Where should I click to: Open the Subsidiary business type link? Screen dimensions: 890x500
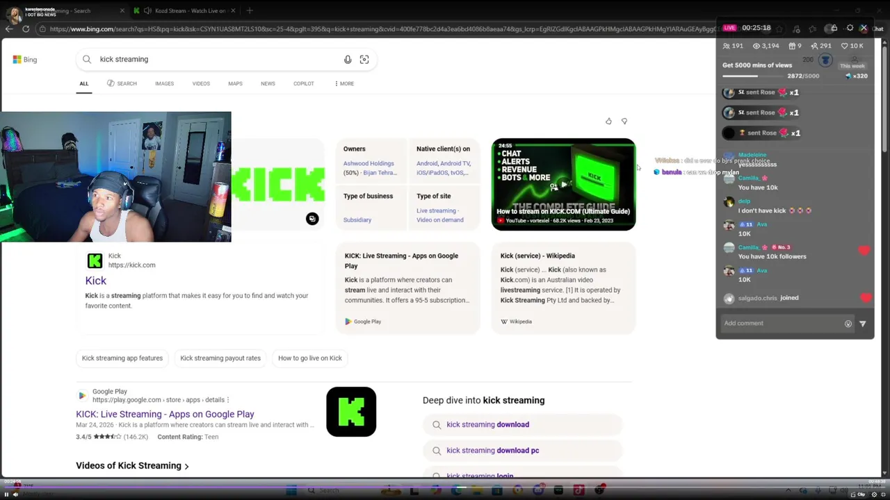[x=357, y=220]
